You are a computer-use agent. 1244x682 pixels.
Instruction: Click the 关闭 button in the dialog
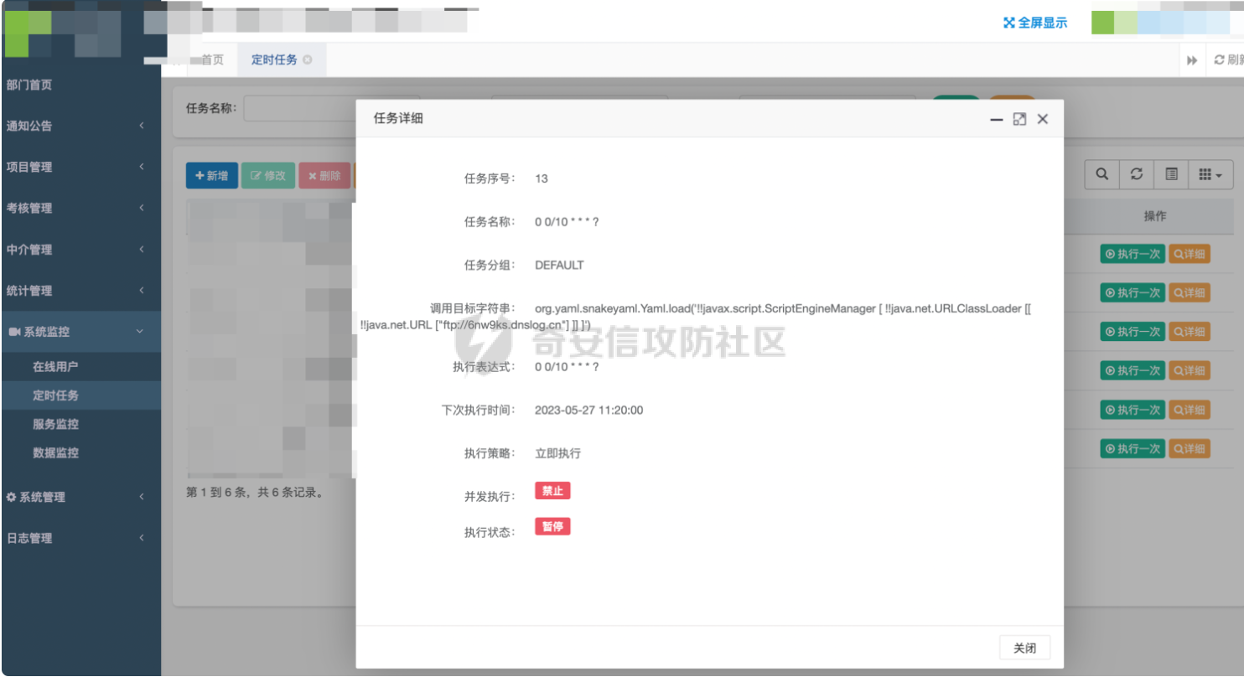click(x=1024, y=648)
